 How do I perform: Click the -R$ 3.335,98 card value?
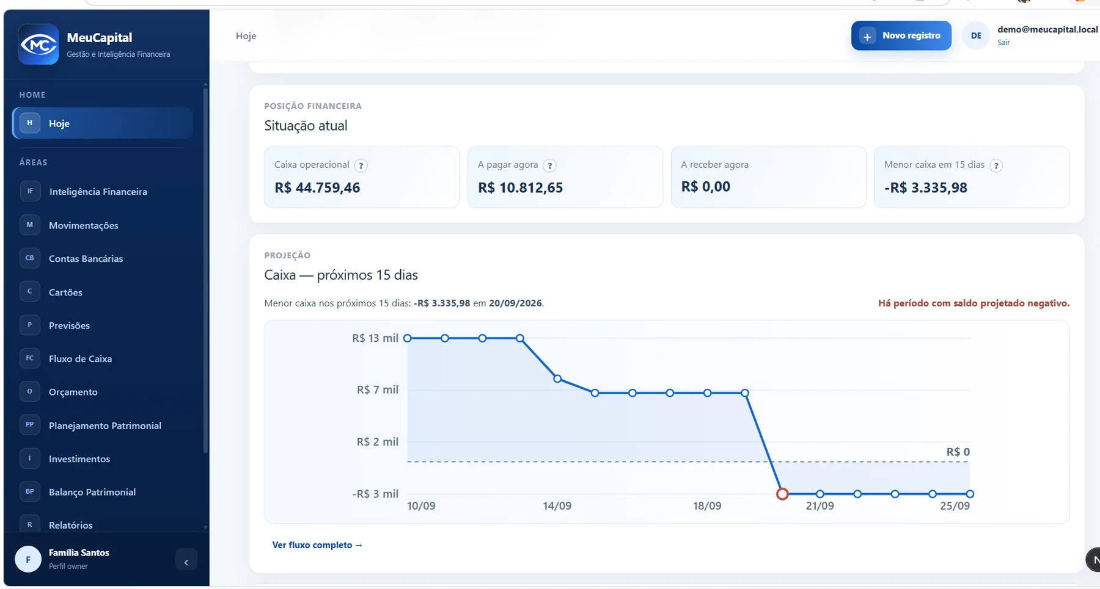pos(925,187)
